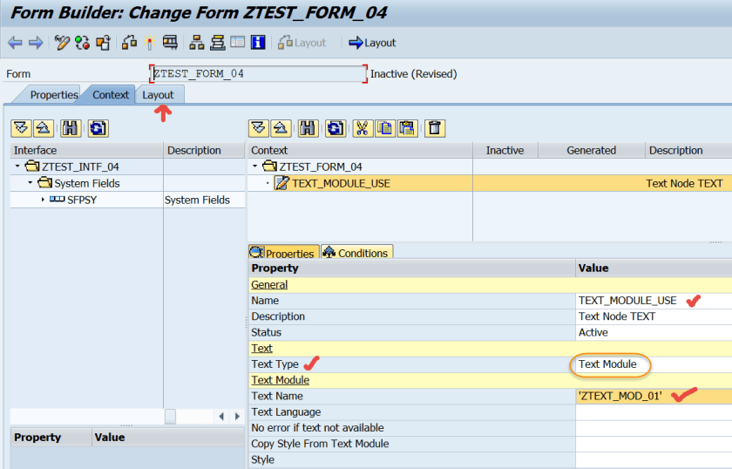
Task: Open the Properties tab of the form
Action: click(53, 95)
